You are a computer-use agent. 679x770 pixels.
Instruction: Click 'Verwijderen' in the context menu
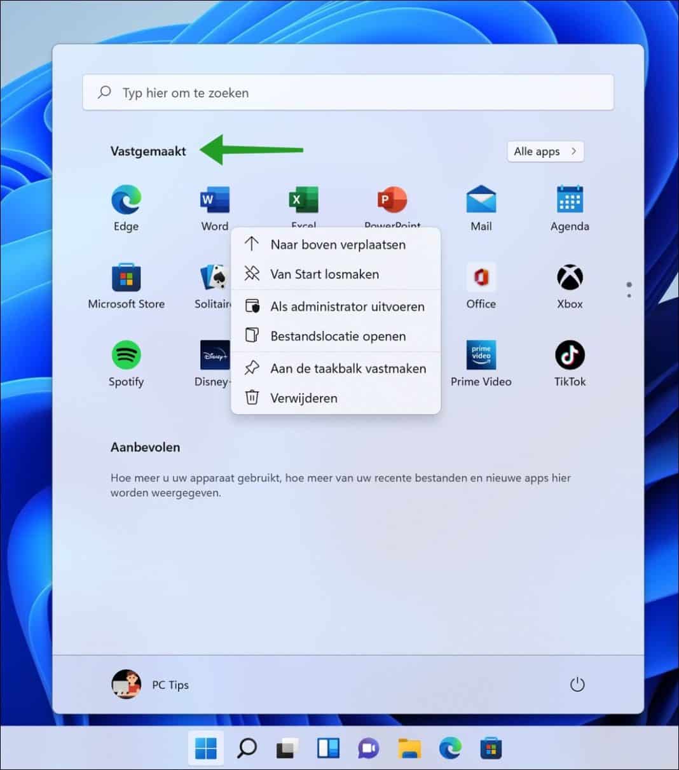[x=303, y=398]
